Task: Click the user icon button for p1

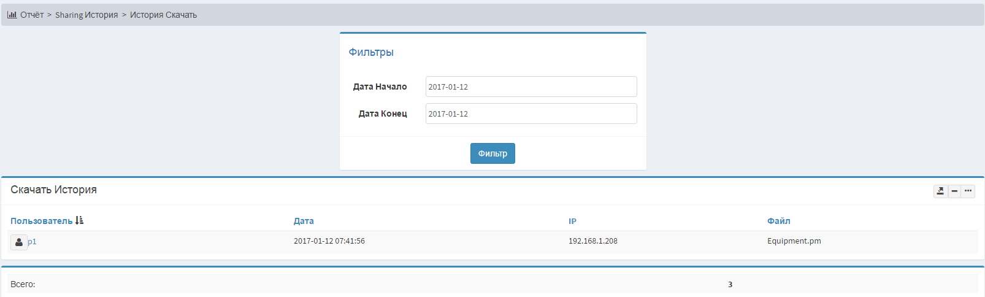Action: point(18,242)
